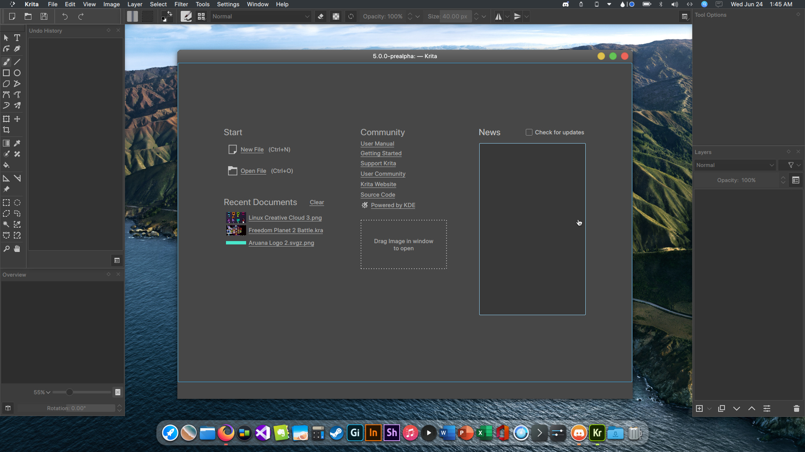This screenshot has width=805, height=452.
Task: Open the Filter menu
Action: tap(181, 4)
